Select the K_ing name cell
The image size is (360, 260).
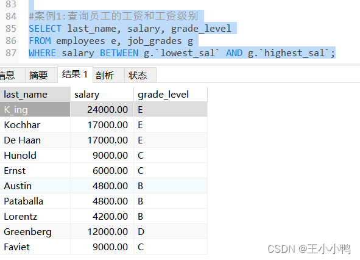[35, 109]
